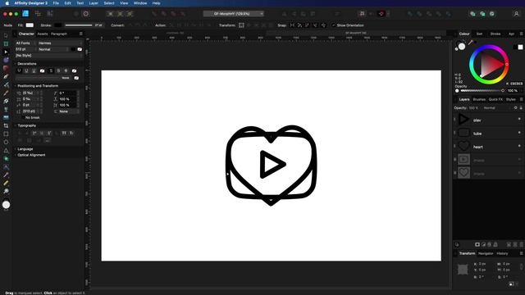Viewport: 525px width, 295px height.
Task: Click the colour hex value field
Action: click(516, 84)
